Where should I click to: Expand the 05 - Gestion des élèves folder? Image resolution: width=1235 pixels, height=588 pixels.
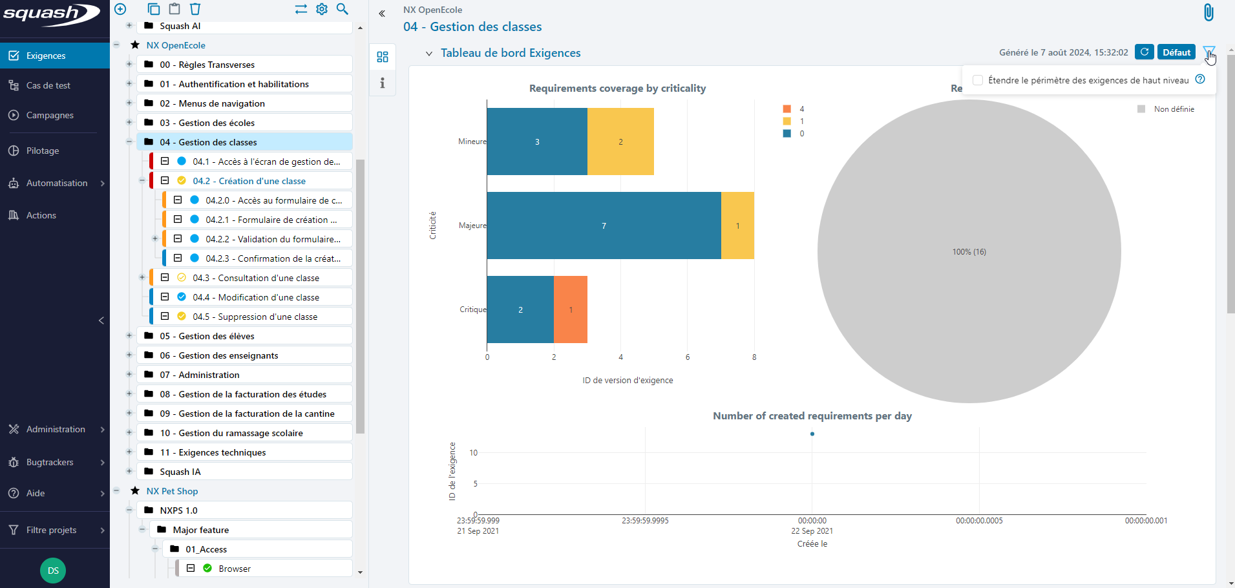click(x=129, y=336)
